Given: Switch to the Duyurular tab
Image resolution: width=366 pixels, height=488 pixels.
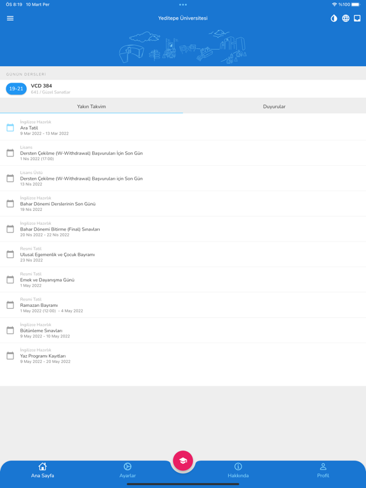Looking at the screenshot, I should pos(274,107).
